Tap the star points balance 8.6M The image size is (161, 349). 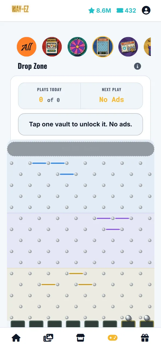tap(100, 10)
